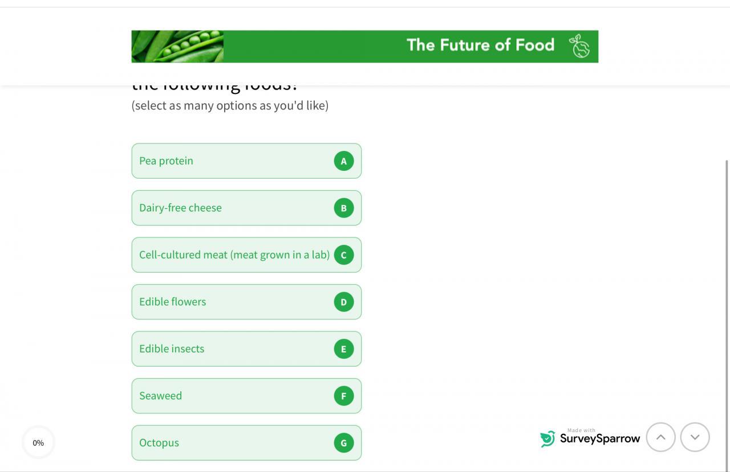
Task: Check the Edible insects option
Action: coord(228,349)
